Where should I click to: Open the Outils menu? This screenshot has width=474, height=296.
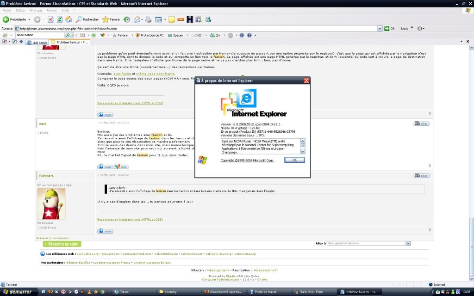65,10
